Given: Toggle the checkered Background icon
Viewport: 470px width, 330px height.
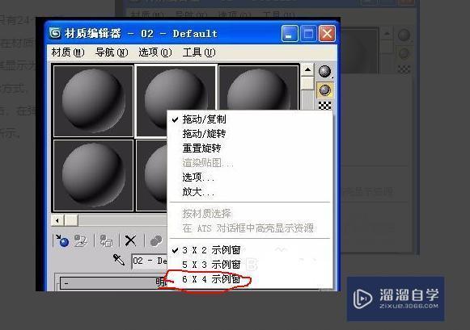Looking at the screenshot, I should point(325,106).
